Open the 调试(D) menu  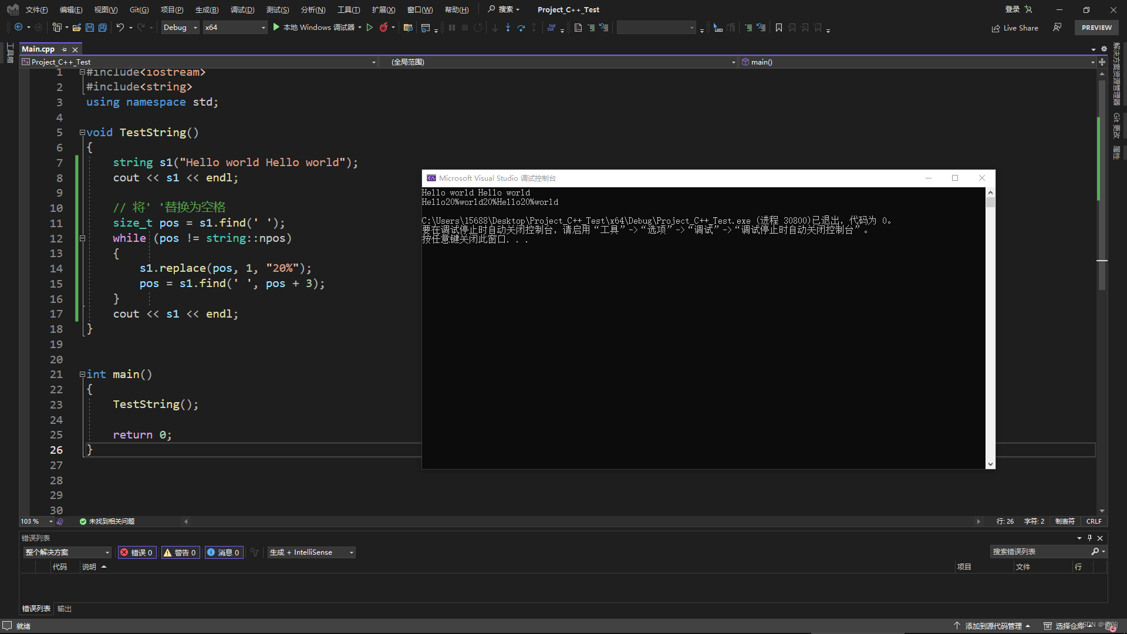click(242, 10)
